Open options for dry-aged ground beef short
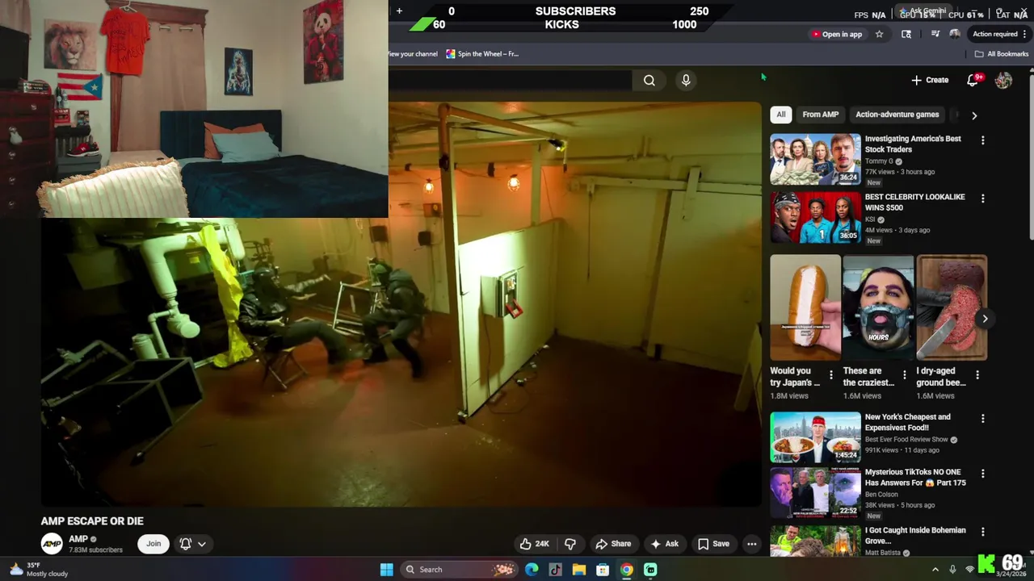 tap(977, 374)
